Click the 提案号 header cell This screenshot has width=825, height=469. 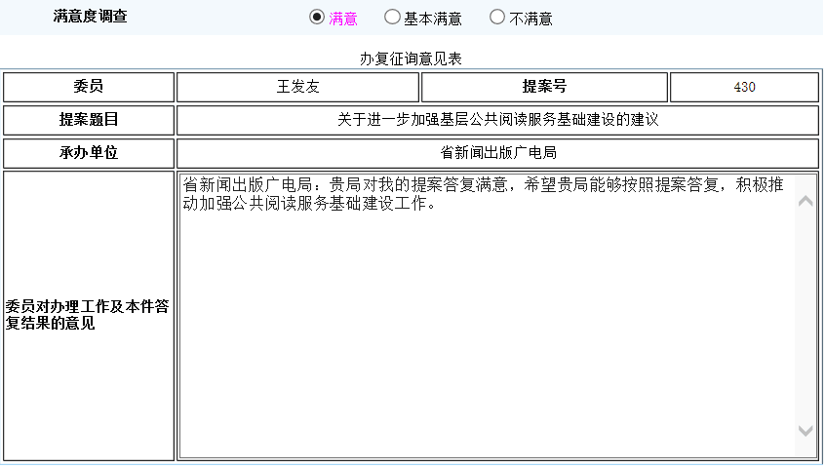[544, 87]
